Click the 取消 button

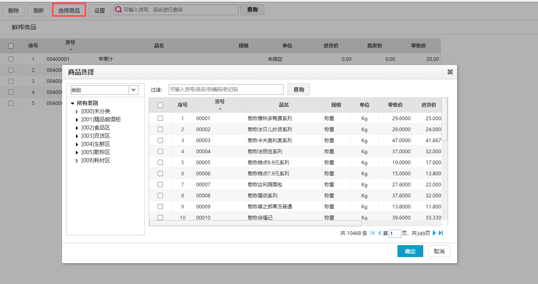coord(439,251)
